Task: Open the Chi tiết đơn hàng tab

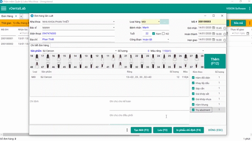Action: pyautogui.click(x=39, y=45)
